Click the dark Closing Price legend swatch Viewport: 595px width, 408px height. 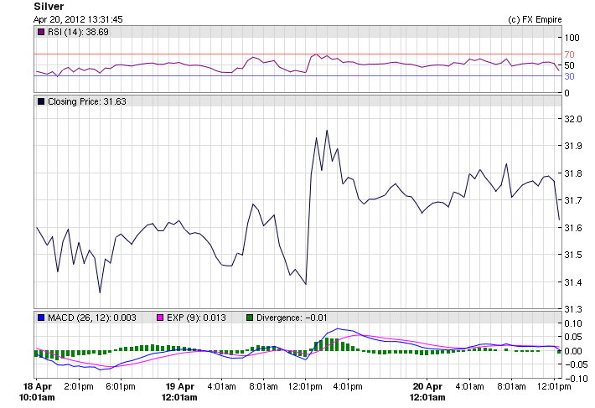[x=42, y=101]
